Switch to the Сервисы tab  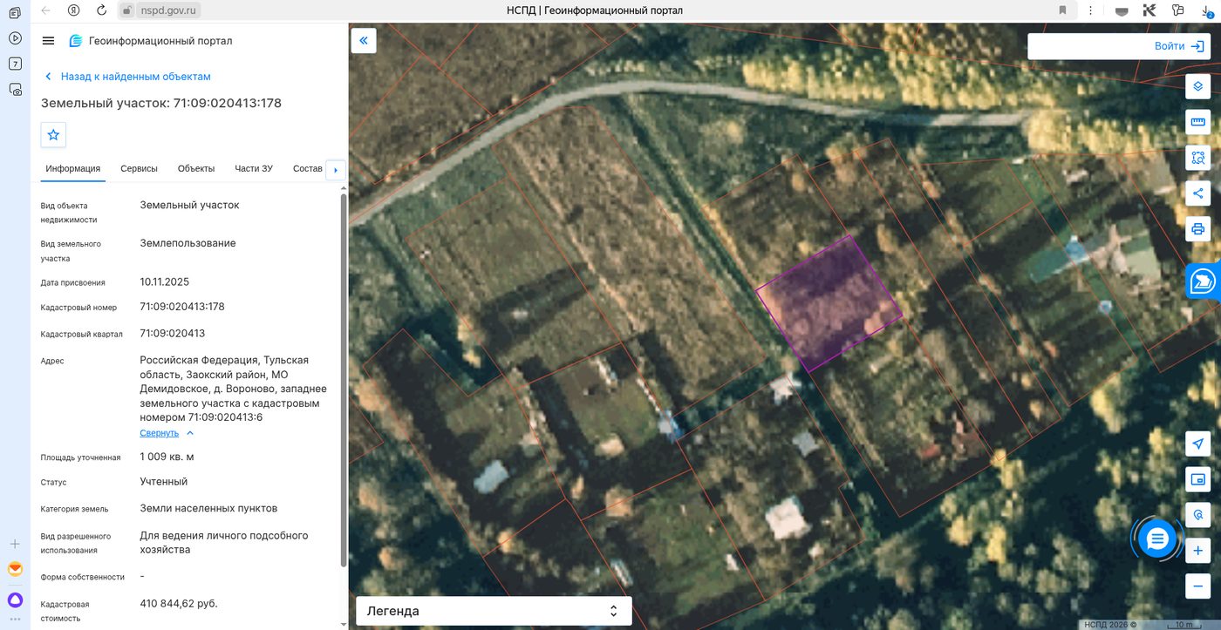click(139, 168)
